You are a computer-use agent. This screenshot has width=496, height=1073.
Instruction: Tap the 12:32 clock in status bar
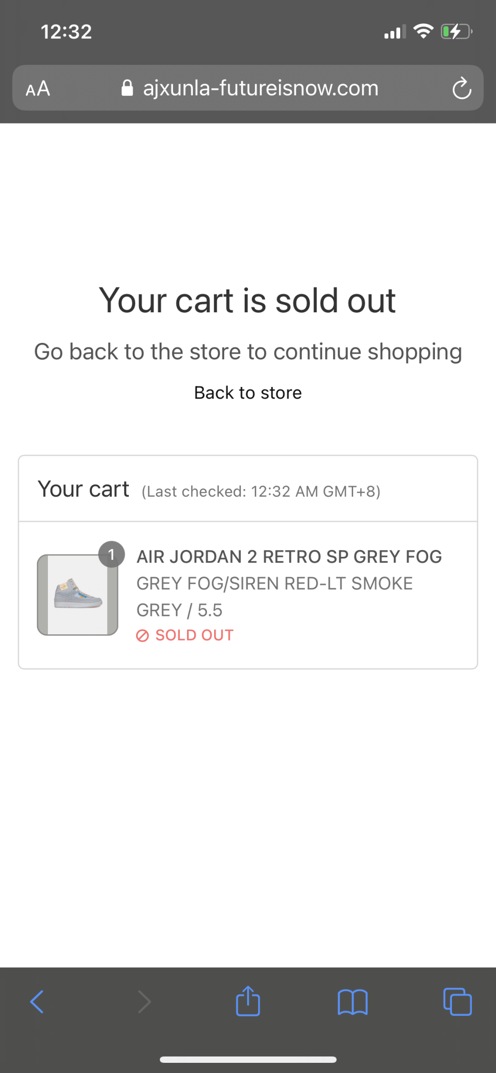click(66, 32)
